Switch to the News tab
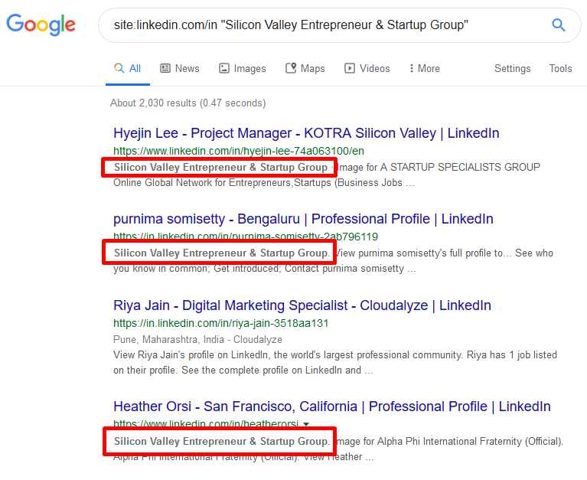587x480 pixels. click(x=180, y=69)
